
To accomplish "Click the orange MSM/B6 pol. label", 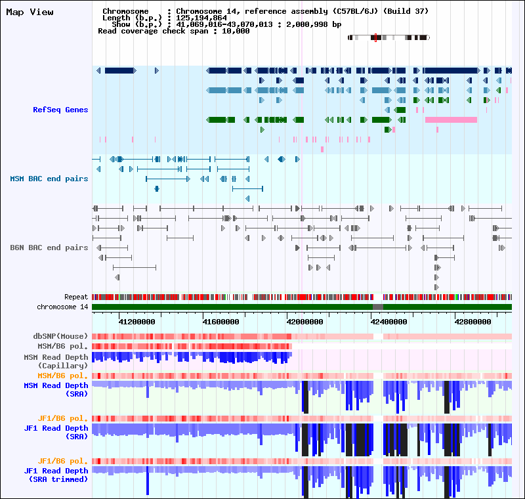I will [63, 376].
